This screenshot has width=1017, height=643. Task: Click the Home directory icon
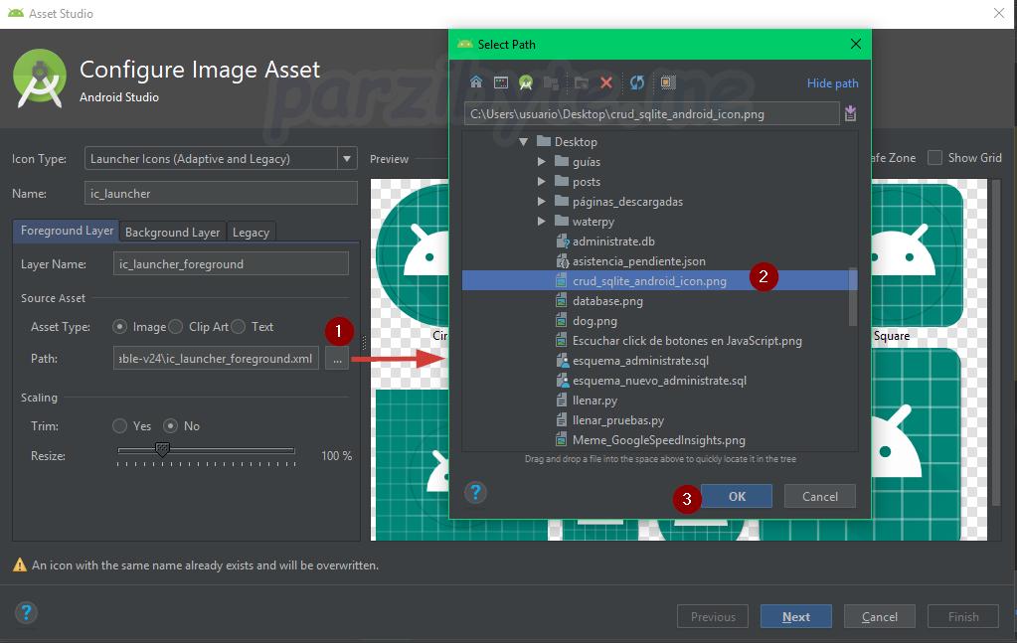tap(476, 83)
